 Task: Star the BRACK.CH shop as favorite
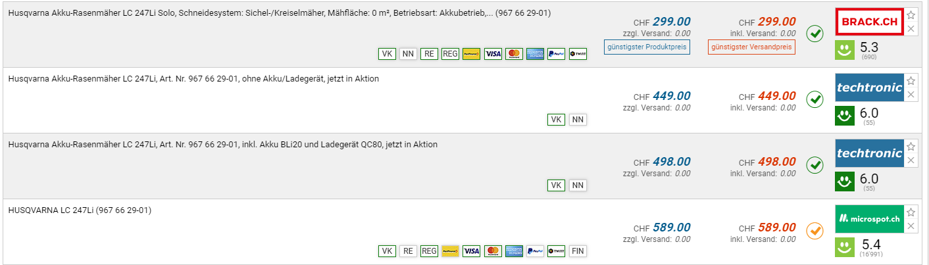tap(911, 14)
